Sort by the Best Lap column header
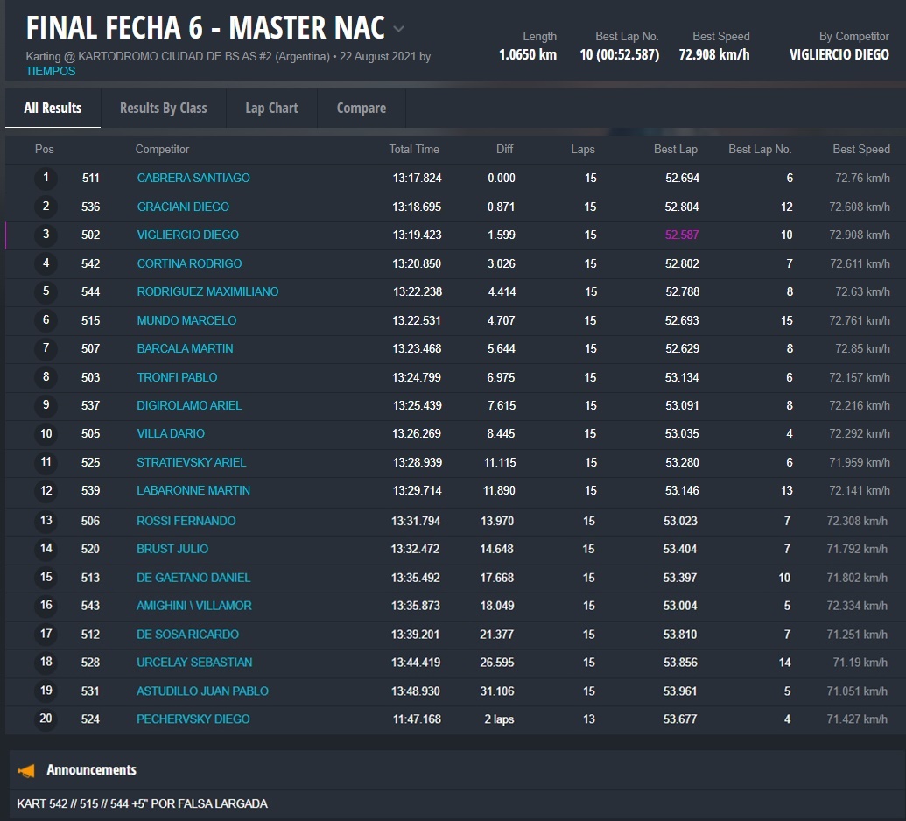 click(675, 149)
